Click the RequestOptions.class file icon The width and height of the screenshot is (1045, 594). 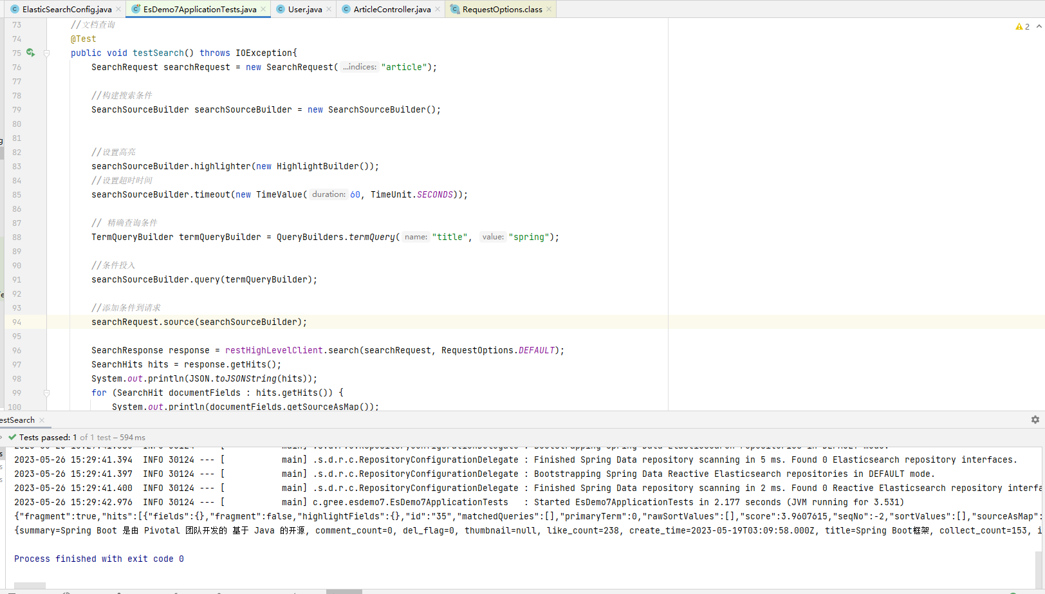[x=455, y=9]
